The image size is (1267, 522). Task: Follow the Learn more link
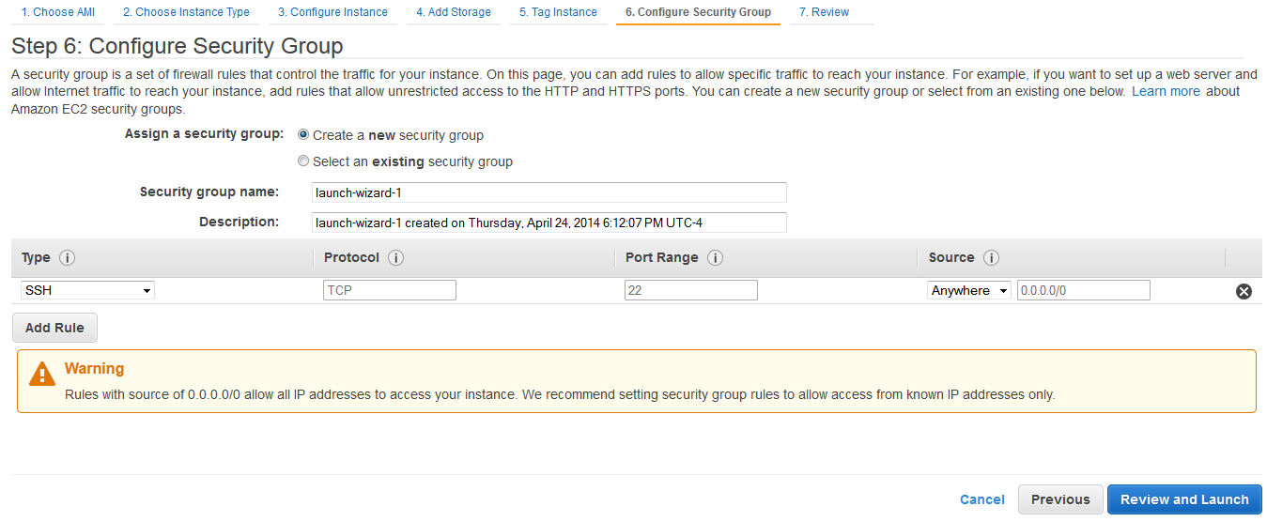point(1166,91)
